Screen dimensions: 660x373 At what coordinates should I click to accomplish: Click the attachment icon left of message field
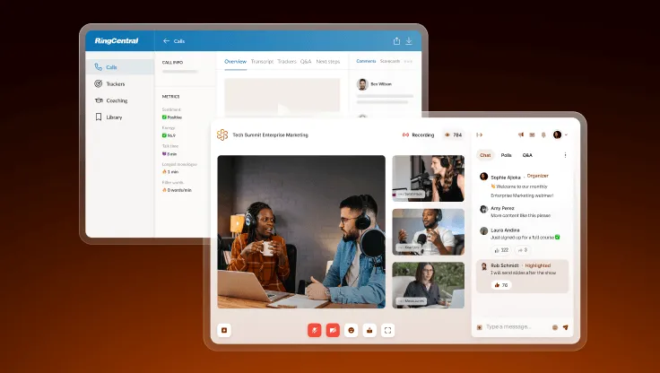(479, 327)
